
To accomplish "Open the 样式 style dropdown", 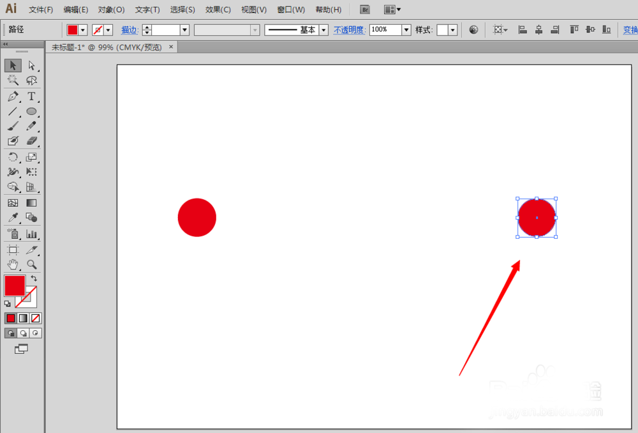I will point(452,30).
